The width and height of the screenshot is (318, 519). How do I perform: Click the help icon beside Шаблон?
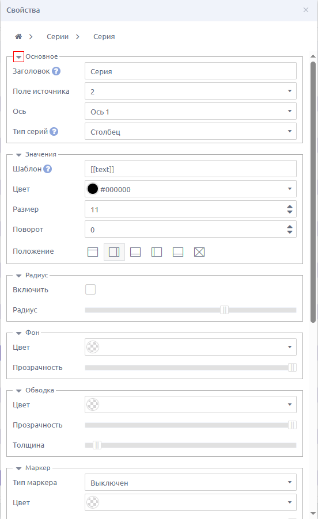(x=47, y=169)
